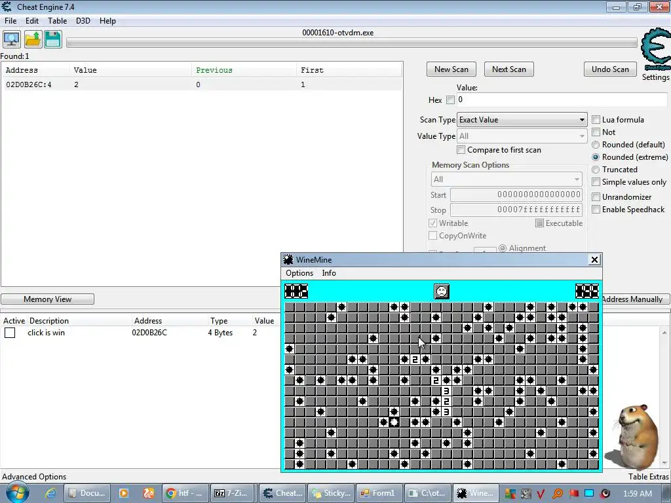Open the Memory Scan Options region dropdown
This screenshot has width=671, height=503.
pyautogui.click(x=507, y=179)
